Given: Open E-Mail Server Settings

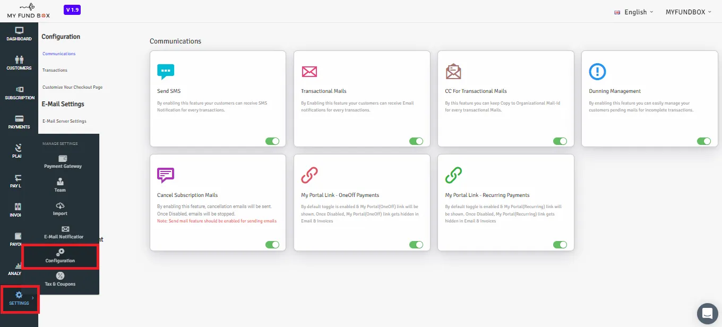Looking at the screenshot, I should click(64, 121).
